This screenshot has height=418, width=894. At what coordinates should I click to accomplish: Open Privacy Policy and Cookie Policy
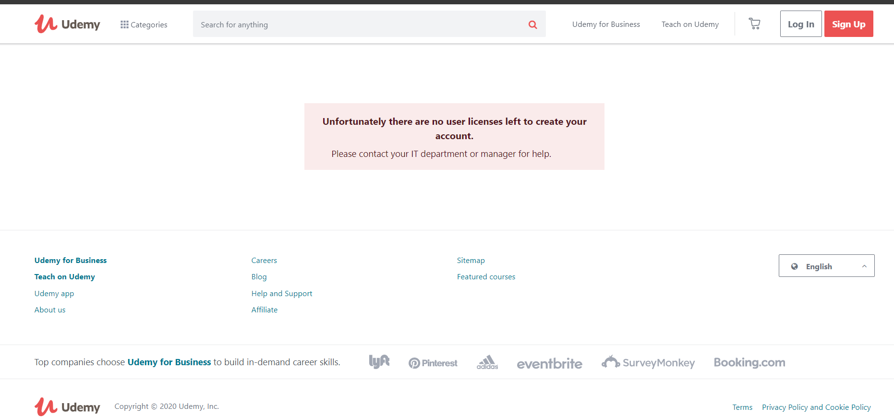click(816, 407)
